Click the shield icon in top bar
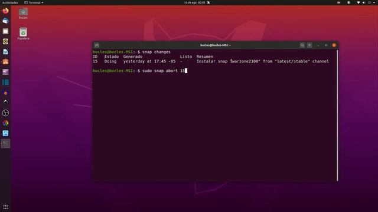Viewport: 378px width, 212px height. tap(348, 2)
